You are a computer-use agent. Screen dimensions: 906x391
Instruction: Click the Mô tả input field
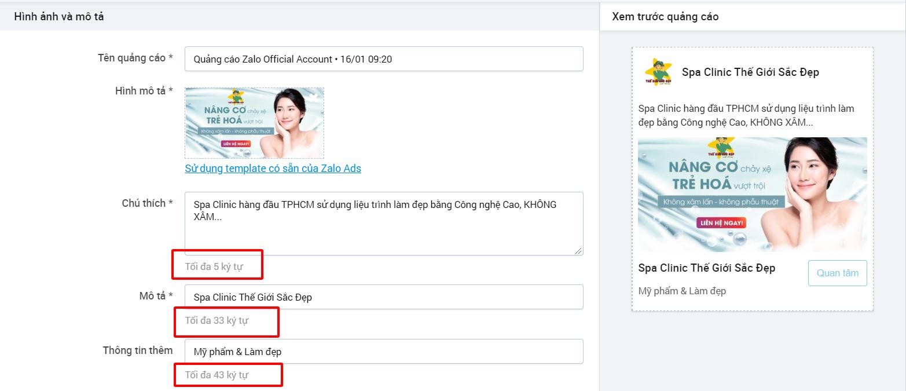(384, 297)
